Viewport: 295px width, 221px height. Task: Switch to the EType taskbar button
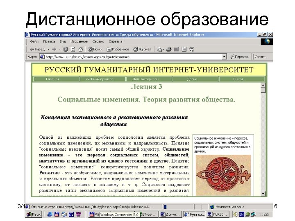pyautogui.click(x=149, y=214)
